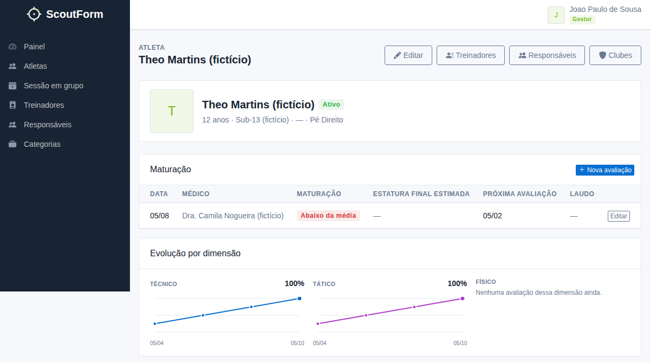
Task: Click the Treinadores badge icon in sidebar
Action: pyautogui.click(x=12, y=105)
